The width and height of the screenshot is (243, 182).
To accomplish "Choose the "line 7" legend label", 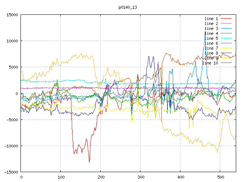I will pyautogui.click(x=211, y=48).
